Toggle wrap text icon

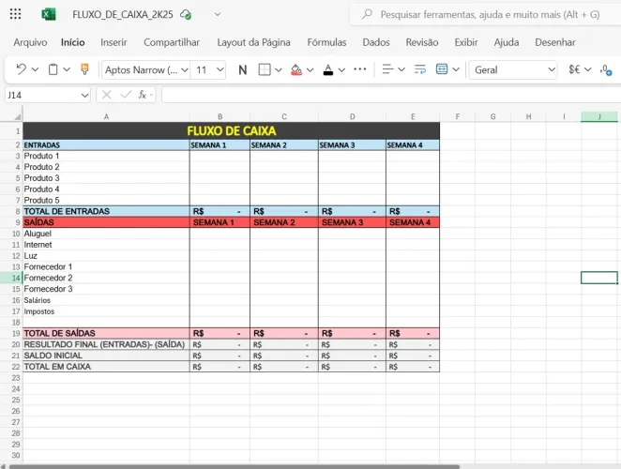click(x=420, y=69)
